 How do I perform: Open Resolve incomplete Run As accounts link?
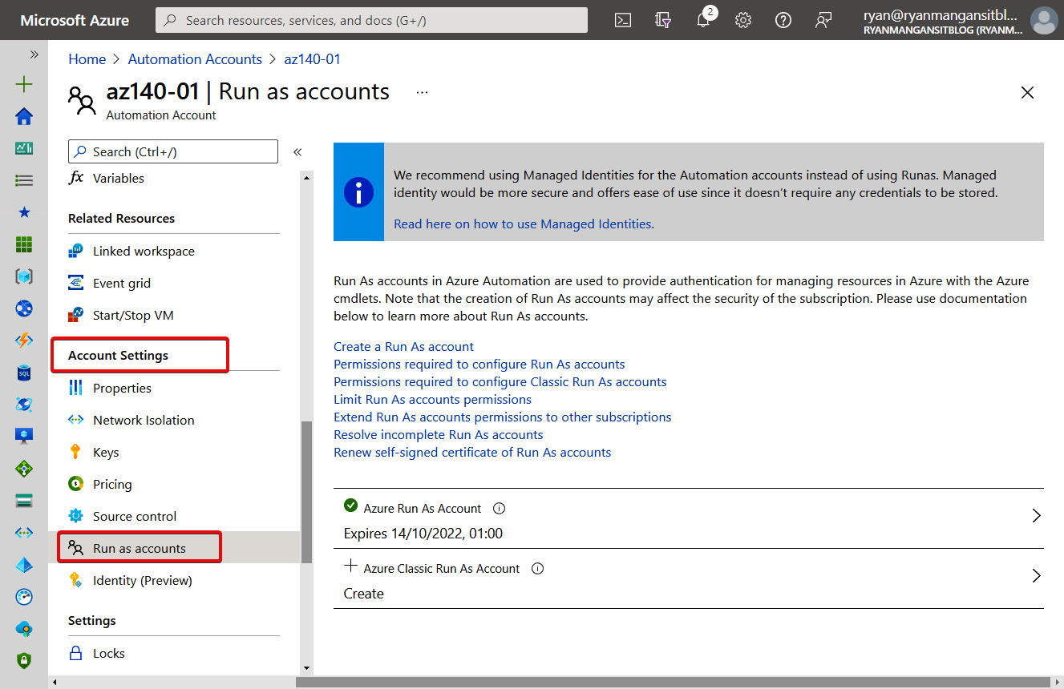point(439,435)
